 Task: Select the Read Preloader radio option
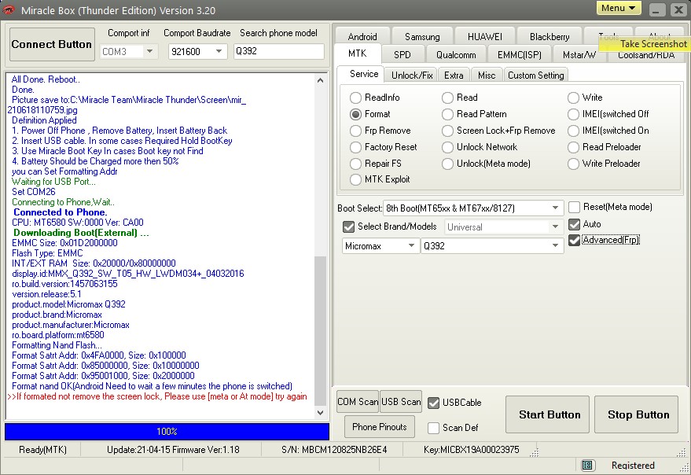pos(573,147)
